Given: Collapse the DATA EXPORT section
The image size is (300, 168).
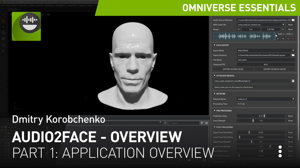Looking at the screenshot, I should [x=214, y=45].
